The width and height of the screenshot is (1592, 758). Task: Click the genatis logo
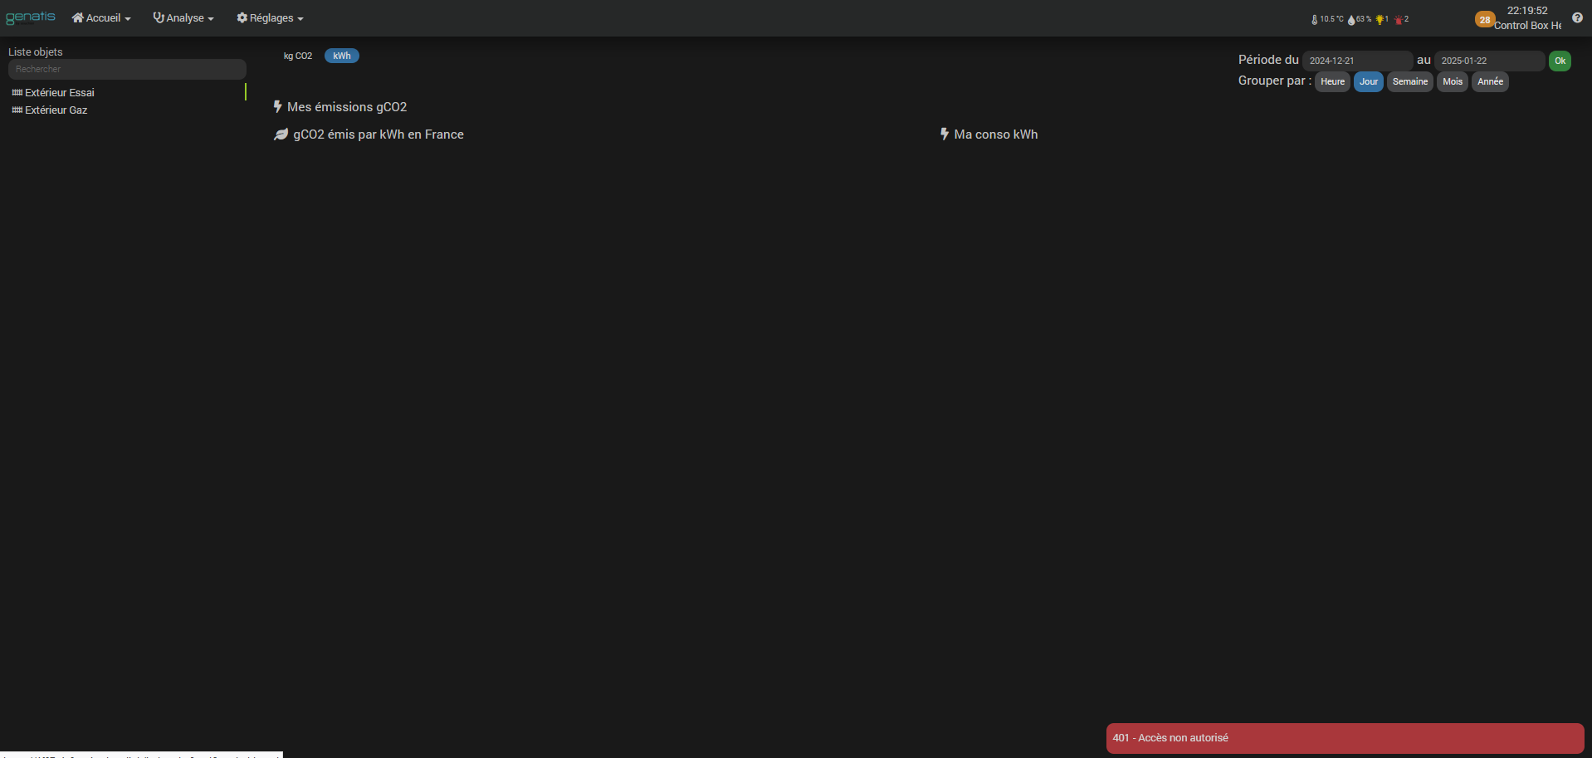pyautogui.click(x=31, y=17)
